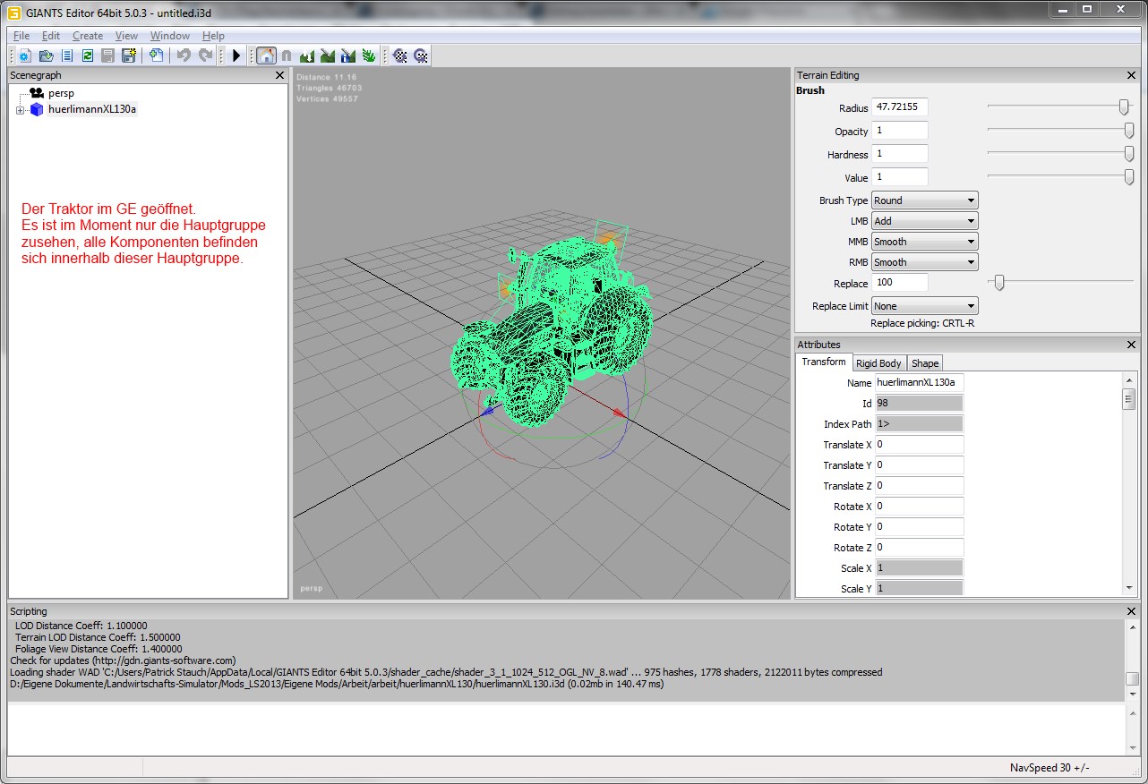Click the Radius slider handle
The image size is (1148, 784).
click(1124, 107)
